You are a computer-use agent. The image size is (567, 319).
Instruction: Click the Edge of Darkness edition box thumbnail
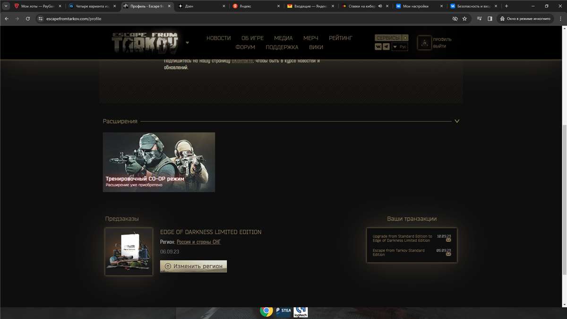(x=129, y=251)
